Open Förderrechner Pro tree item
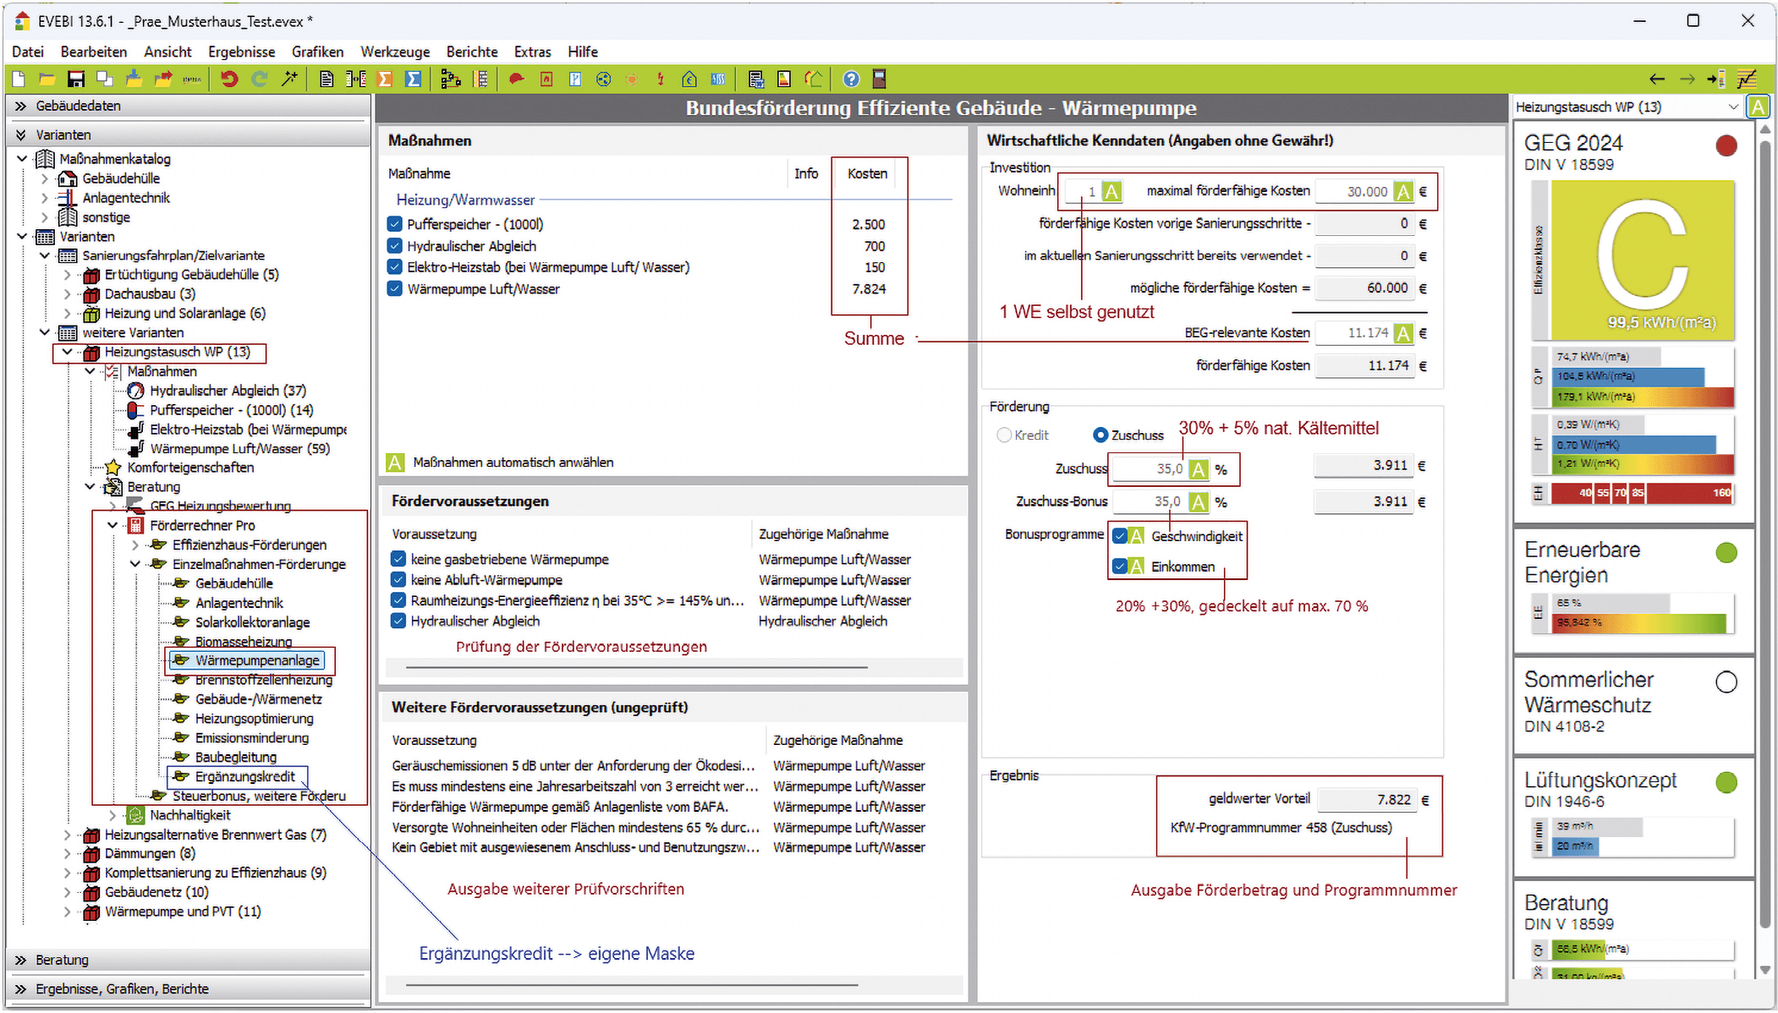The height and width of the screenshot is (1013, 1778). [202, 525]
